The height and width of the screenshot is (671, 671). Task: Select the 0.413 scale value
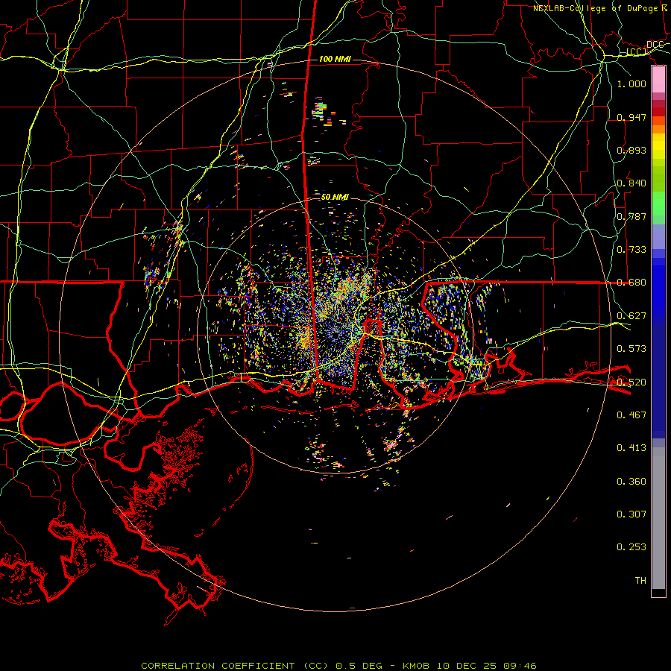coord(631,448)
